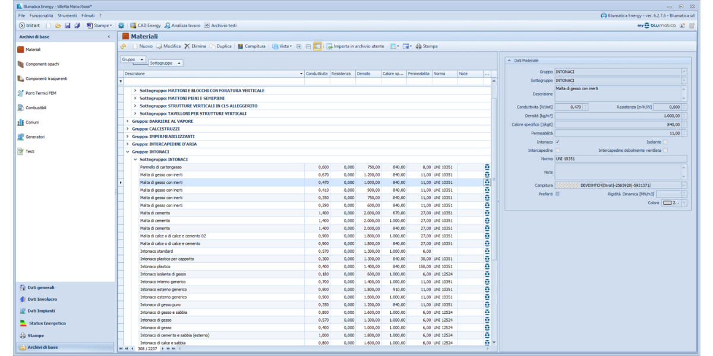The height and width of the screenshot is (356, 713).
Task: Sort by the Conduttivita column header
Action: click(317, 74)
